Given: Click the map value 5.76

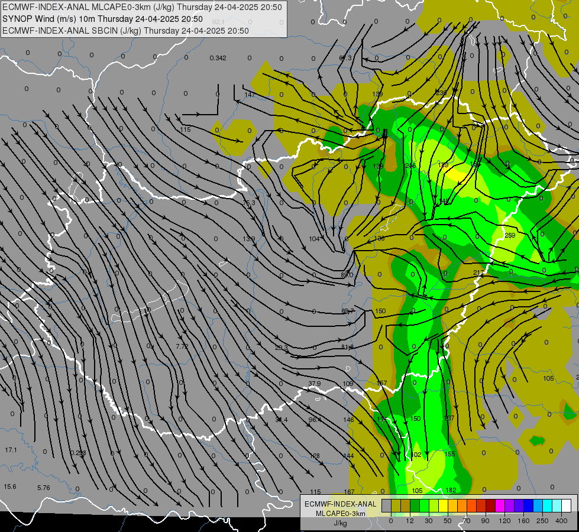Looking at the screenshot, I should point(44,488).
